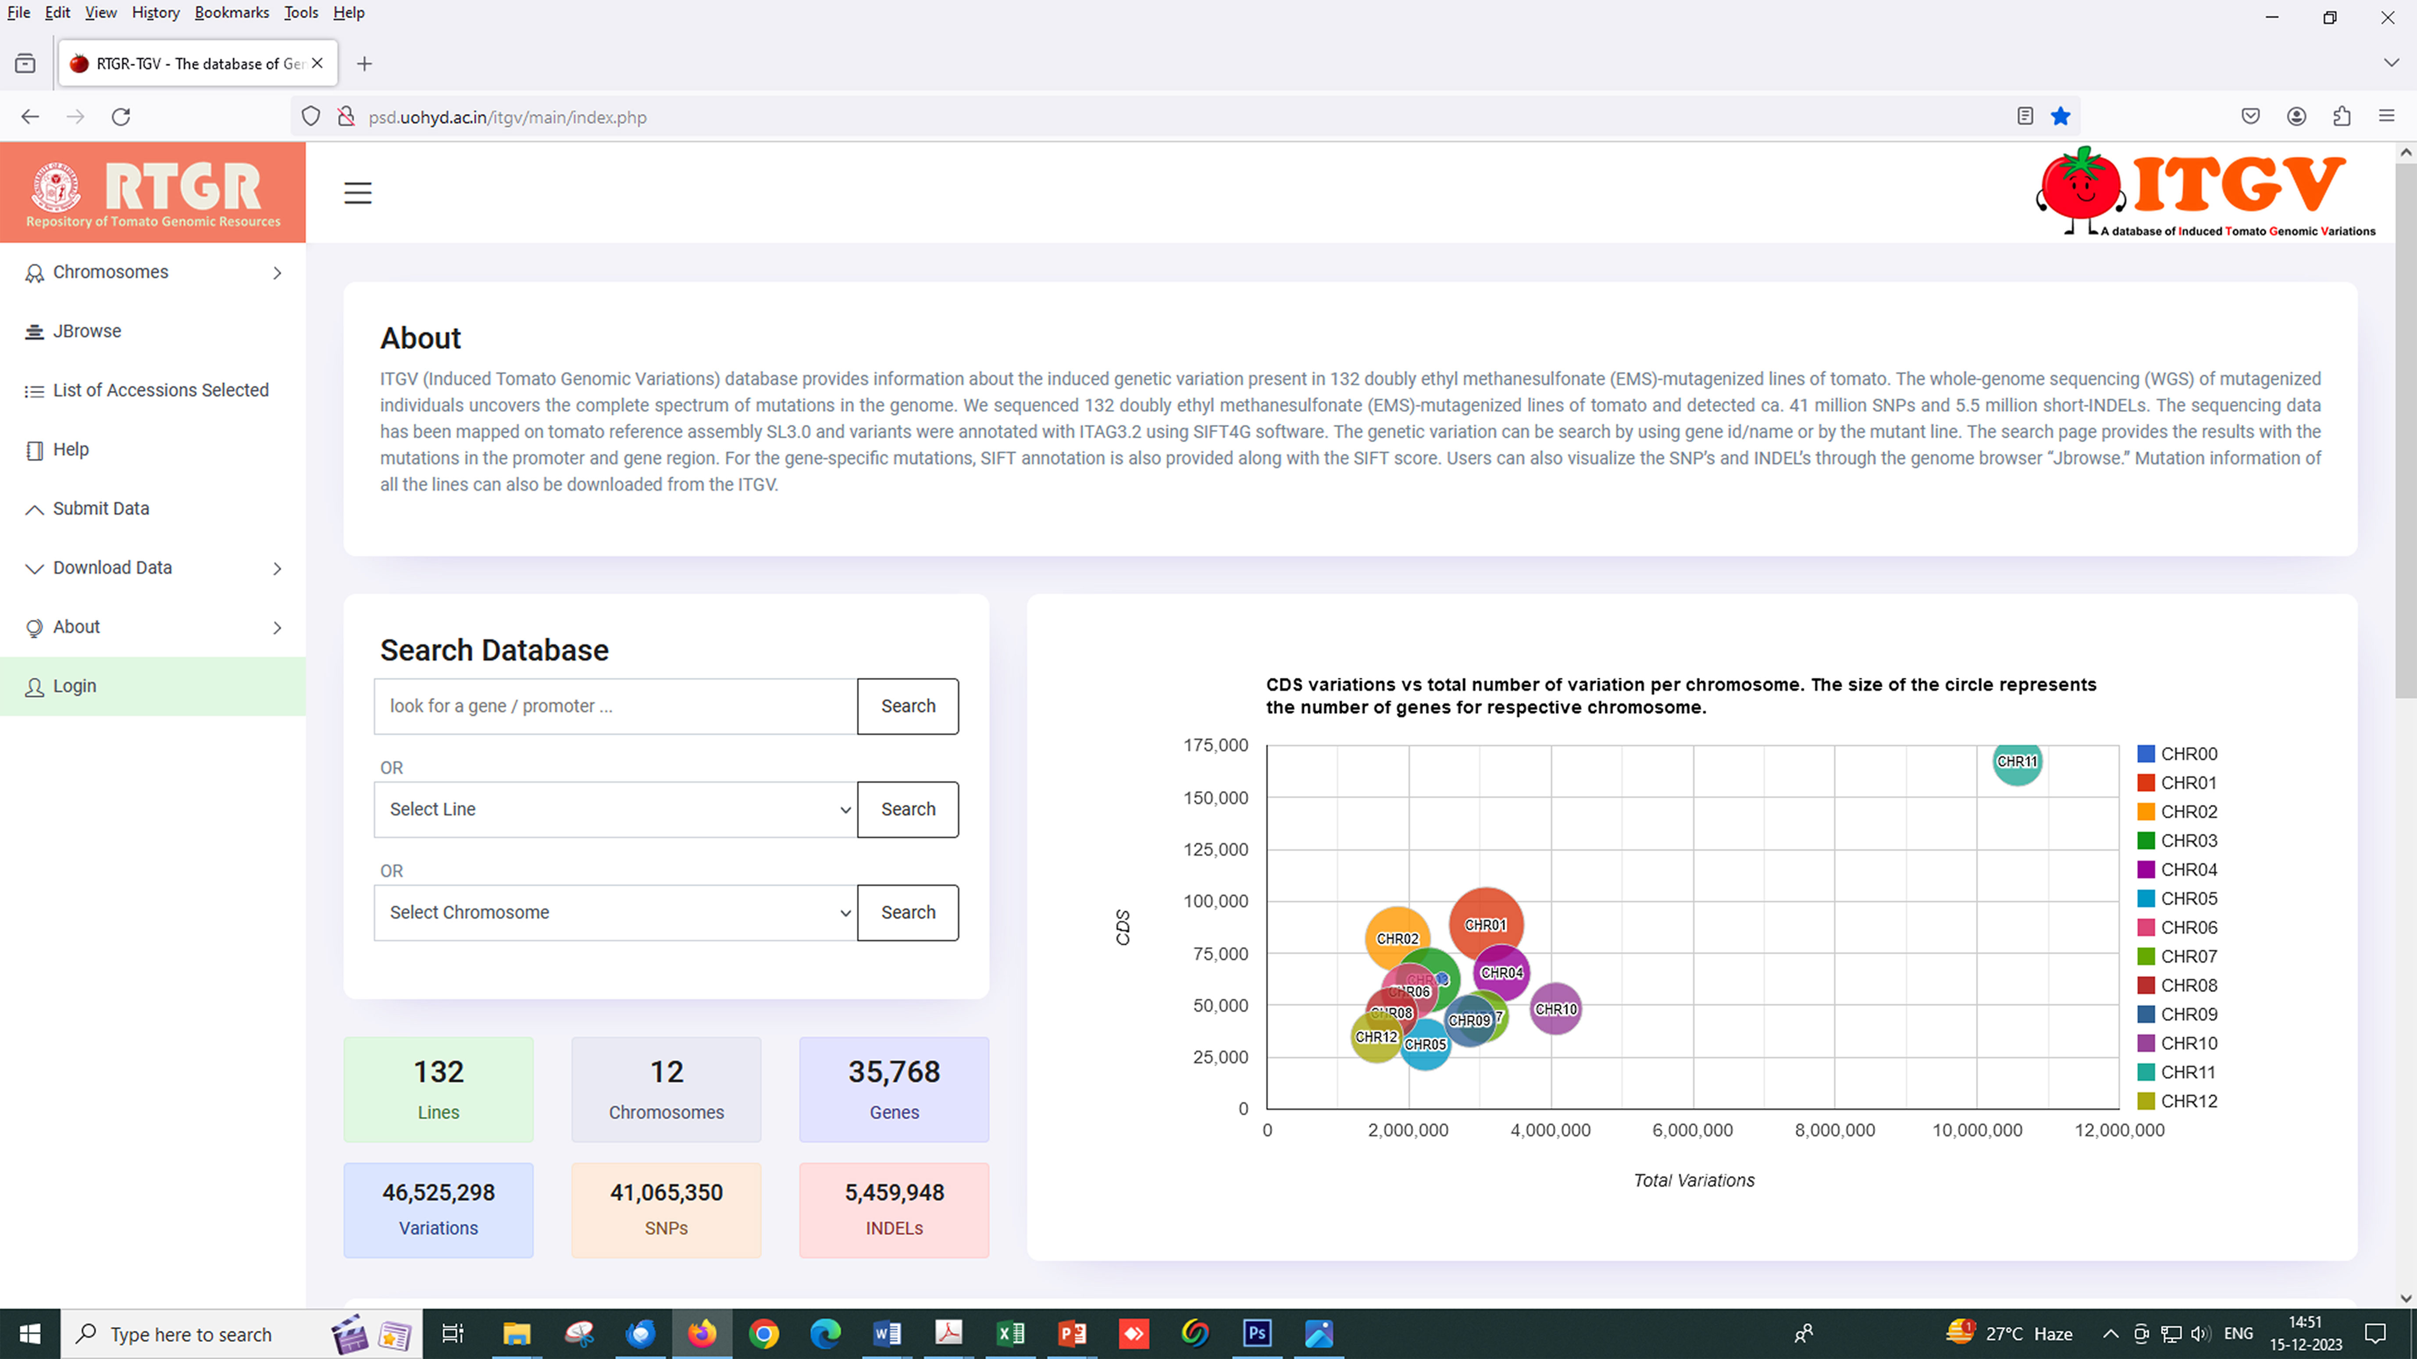2417x1359 pixels.
Task: Open Photoshop from the taskbar
Action: click(x=1257, y=1334)
